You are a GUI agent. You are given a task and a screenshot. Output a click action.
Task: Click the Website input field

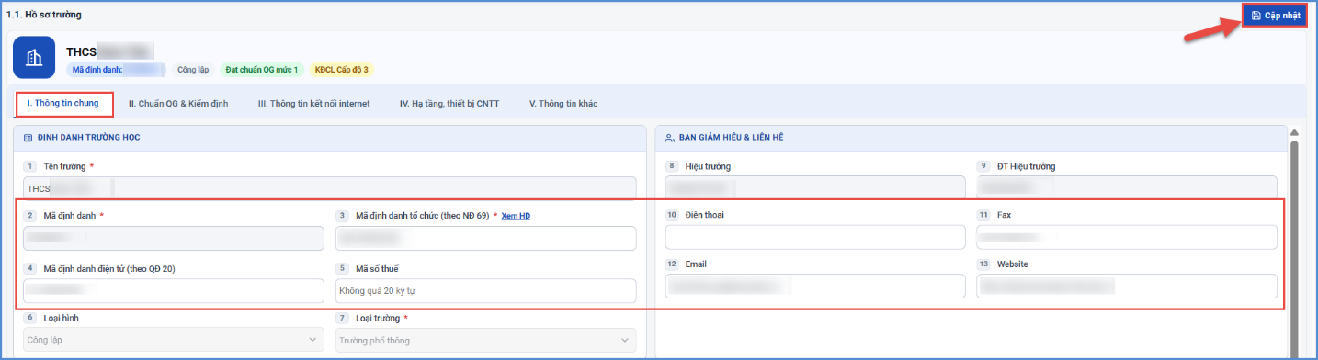1127,287
